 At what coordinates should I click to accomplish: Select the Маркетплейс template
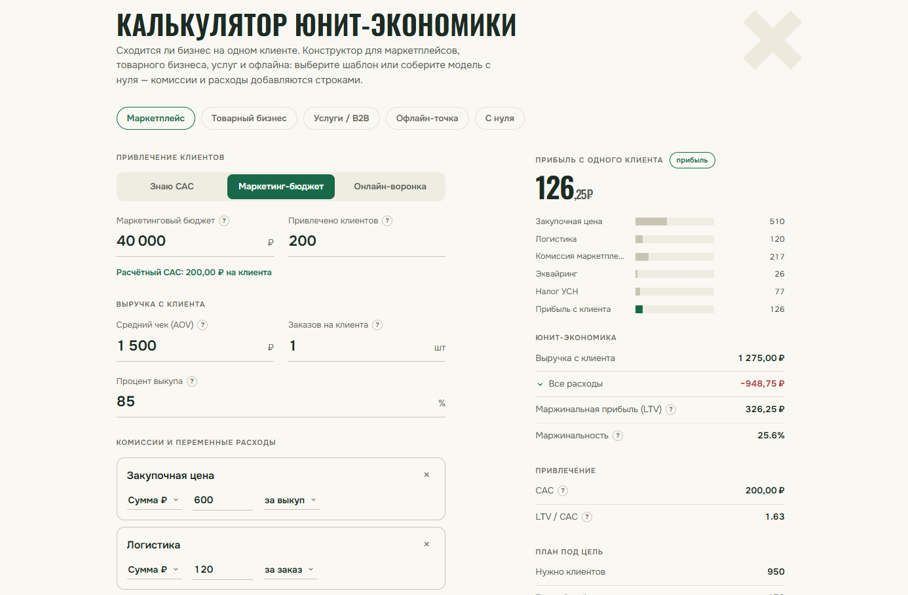156,119
